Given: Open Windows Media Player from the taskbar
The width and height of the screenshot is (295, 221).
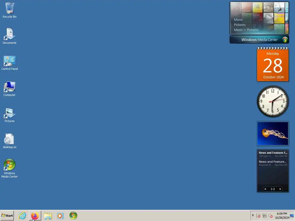Looking at the screenshot, I should (x=60, y=216).
